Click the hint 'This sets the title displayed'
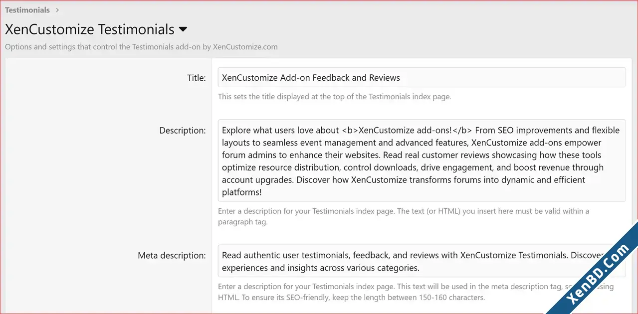Image resolution: width=638 pixels, height=314 pixels. tap(334, 97)
